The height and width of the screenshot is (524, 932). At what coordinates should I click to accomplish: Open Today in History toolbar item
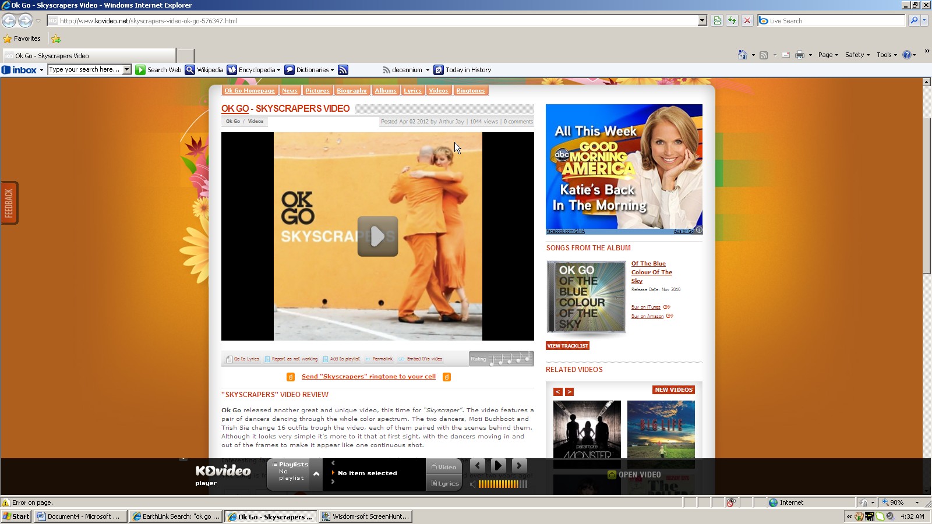click(463, 70)
